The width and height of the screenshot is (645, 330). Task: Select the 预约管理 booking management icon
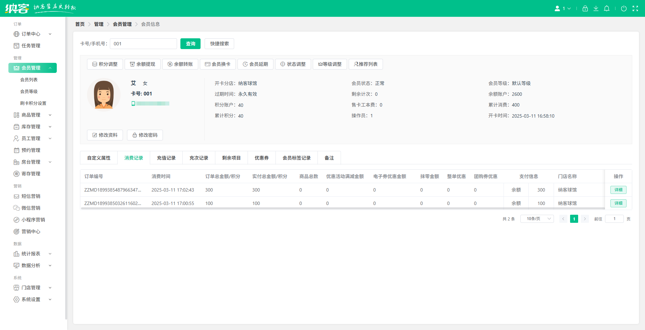pos(17,150)
